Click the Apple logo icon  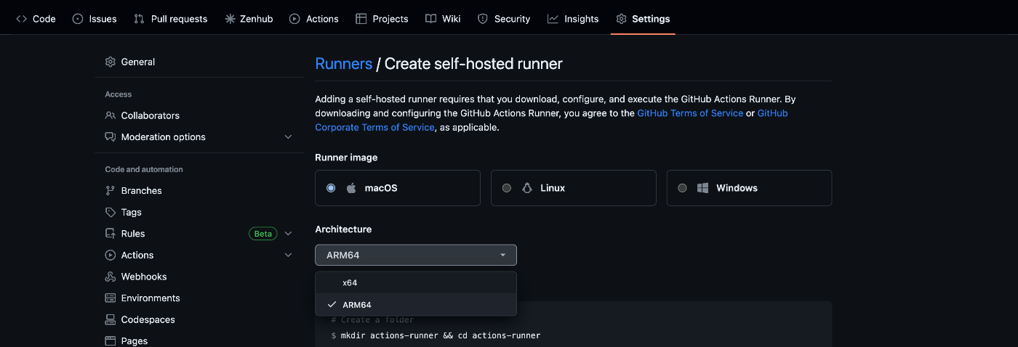[351, 188]
